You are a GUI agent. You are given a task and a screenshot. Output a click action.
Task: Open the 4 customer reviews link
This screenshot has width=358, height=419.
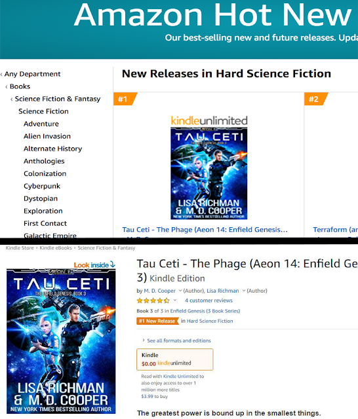pos(209,301)
